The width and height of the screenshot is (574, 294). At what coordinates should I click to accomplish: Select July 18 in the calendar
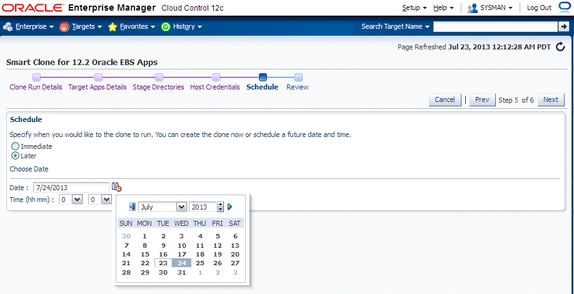pyautogui.click(x=200, y=254)
